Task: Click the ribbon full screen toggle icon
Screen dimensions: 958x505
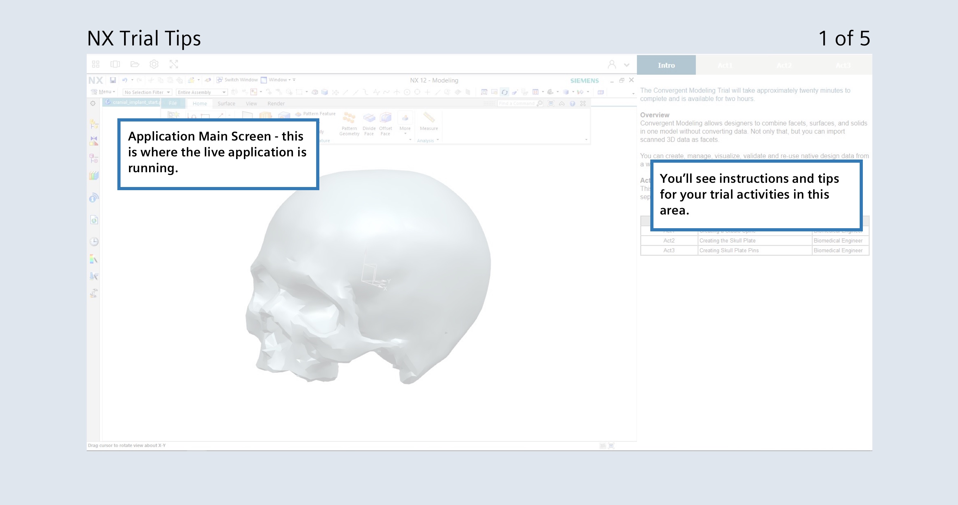Action: point(551,103)
